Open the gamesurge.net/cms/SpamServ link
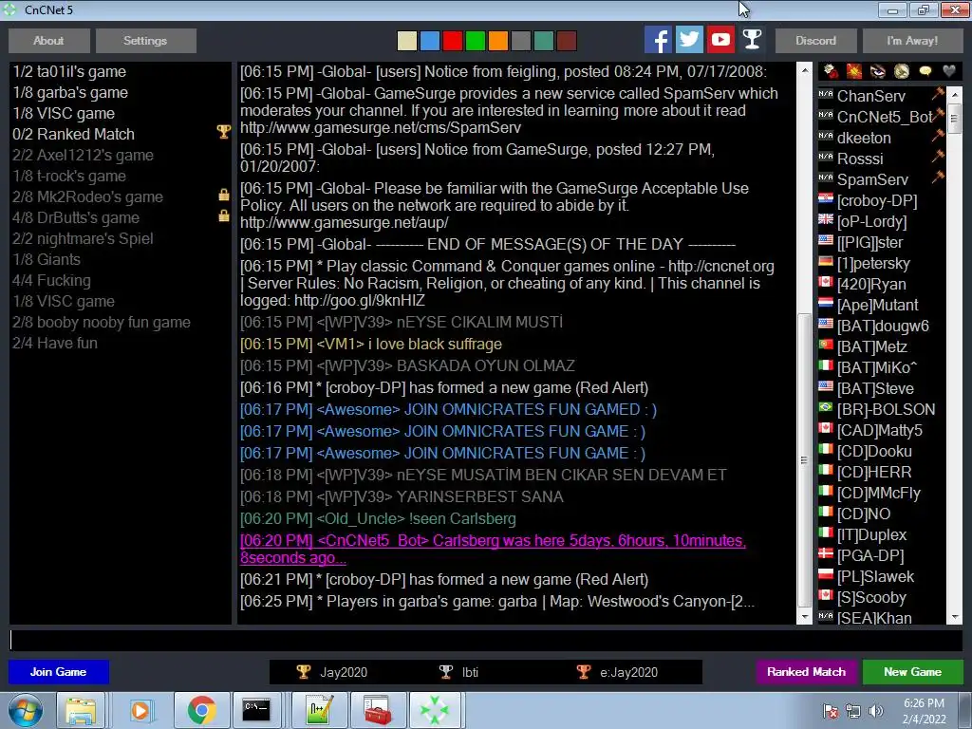 381,128
